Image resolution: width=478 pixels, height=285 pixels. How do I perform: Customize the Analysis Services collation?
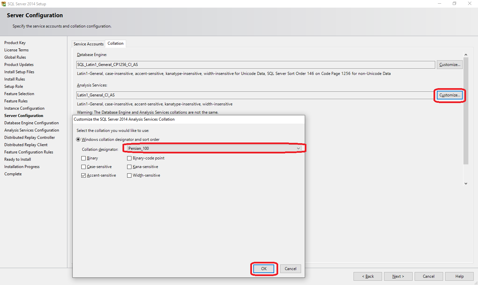pos(450,95)
